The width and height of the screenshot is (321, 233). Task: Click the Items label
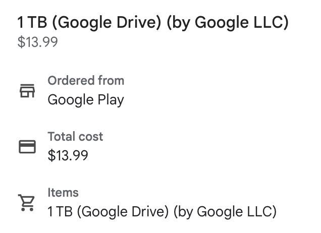[63, 193]
